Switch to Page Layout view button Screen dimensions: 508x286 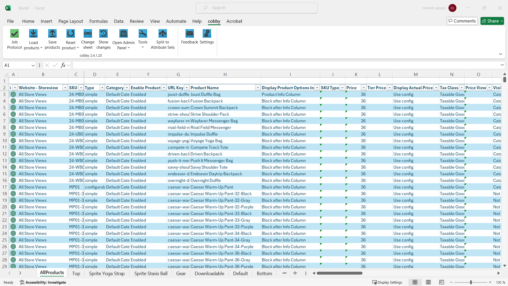tap(428, 282)
